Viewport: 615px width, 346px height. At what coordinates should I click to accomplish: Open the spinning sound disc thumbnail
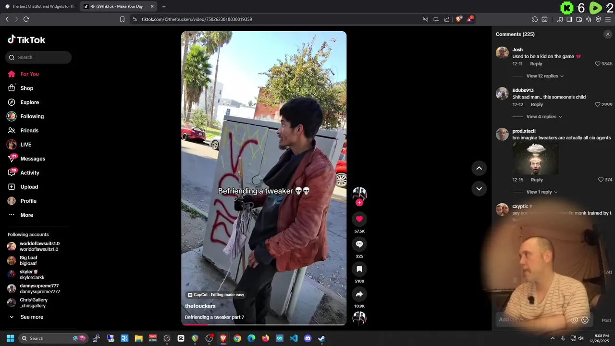pos(359,318)
